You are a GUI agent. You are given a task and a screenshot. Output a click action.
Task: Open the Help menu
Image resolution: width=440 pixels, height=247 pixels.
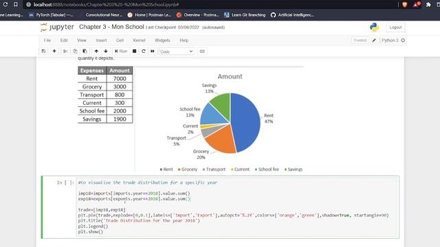click(x=184, y=40)
